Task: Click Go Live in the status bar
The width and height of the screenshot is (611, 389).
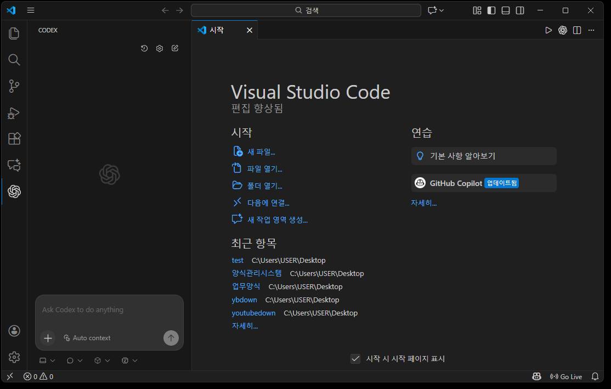Action: (x=567, y=376)
